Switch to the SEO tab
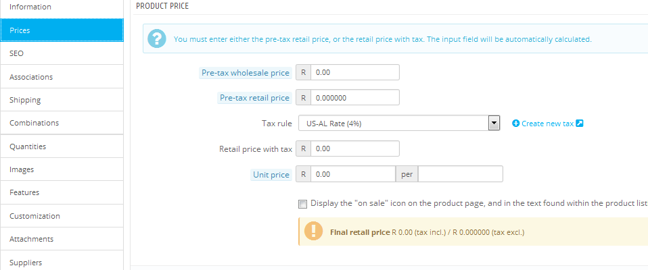Screen dimensions: 648x270 click(x=62, y=53)
